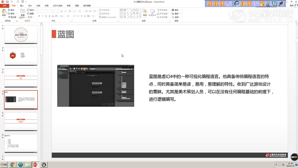The width and height of the screenshot is (298, 168).
Task: Switch to the View (视图) ribbon tab
Action: [x=77, y=6]
